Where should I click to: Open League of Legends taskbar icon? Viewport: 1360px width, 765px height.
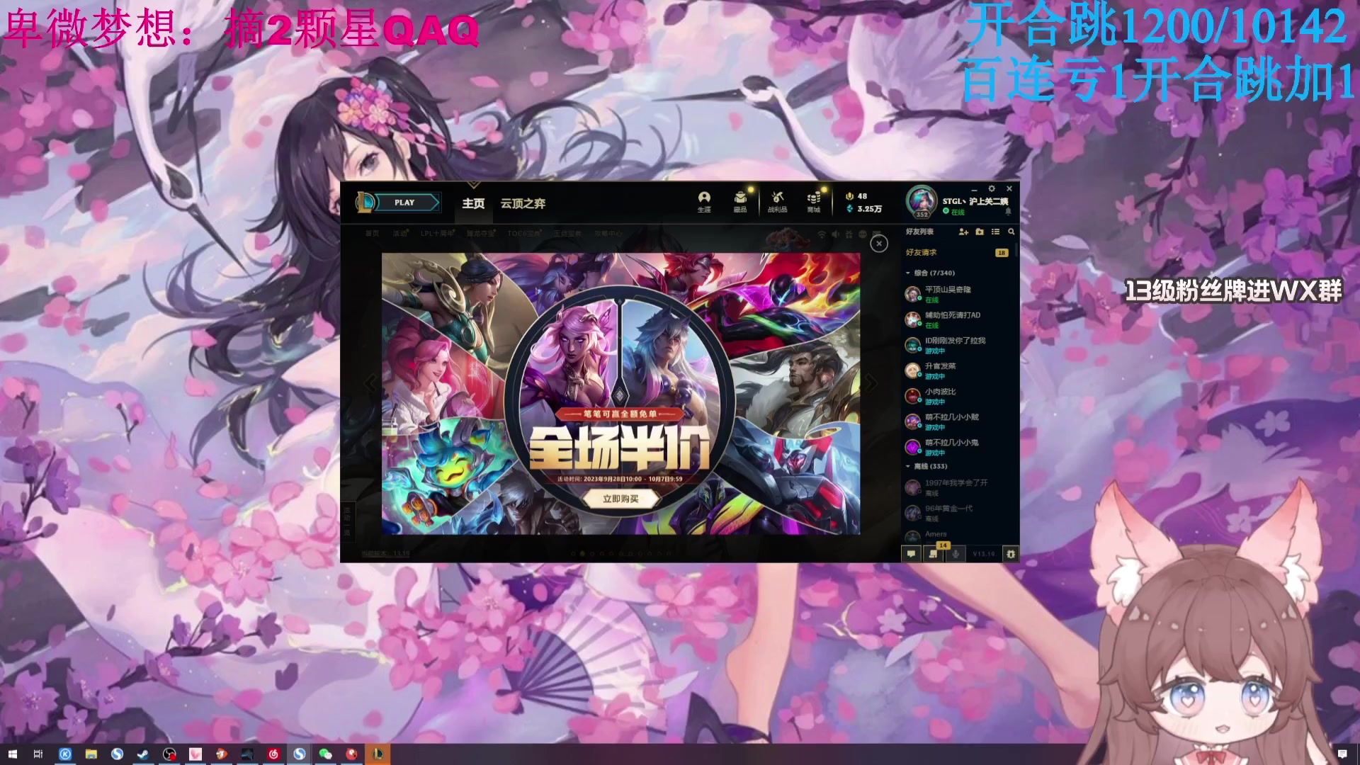(x=378, y=754)
